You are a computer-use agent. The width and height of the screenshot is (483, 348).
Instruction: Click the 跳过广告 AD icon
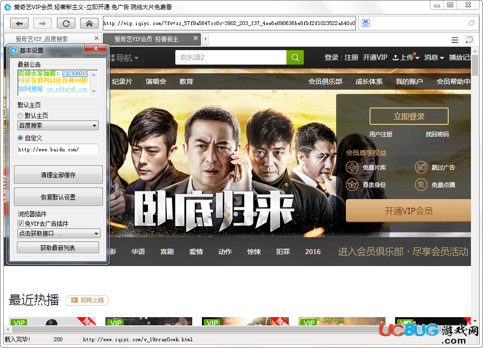[x=421, y=168]
